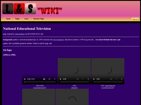
Task: Open the Pages menu item
Action: [x=17, y=19]
